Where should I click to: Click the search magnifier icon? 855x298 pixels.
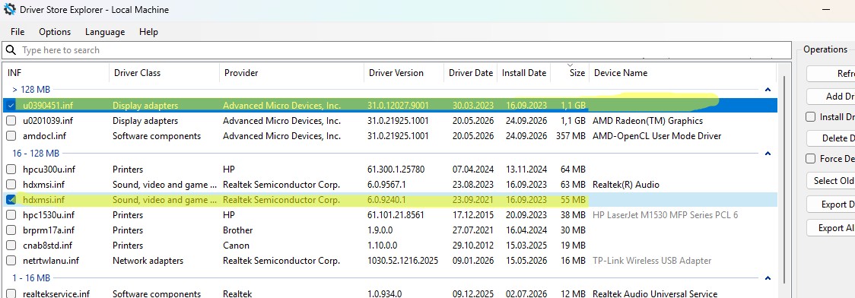click(11, 50)
